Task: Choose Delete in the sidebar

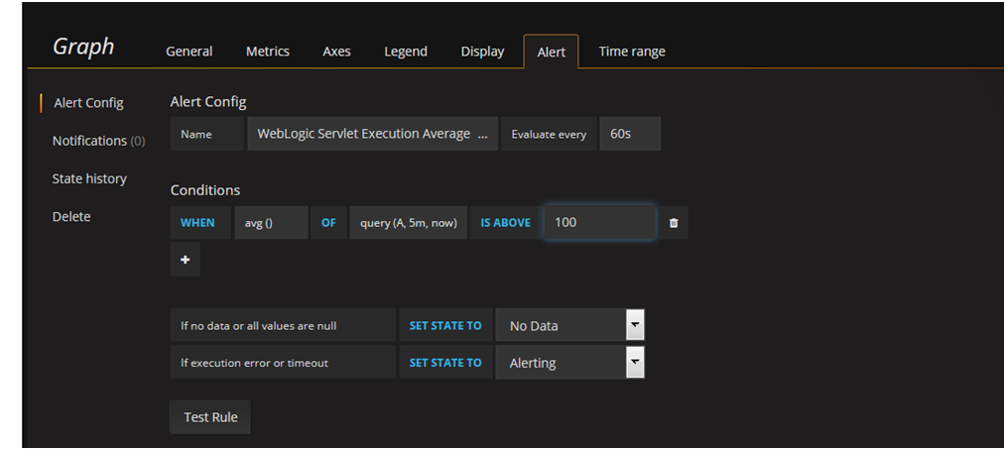Action: coord(71,217)
